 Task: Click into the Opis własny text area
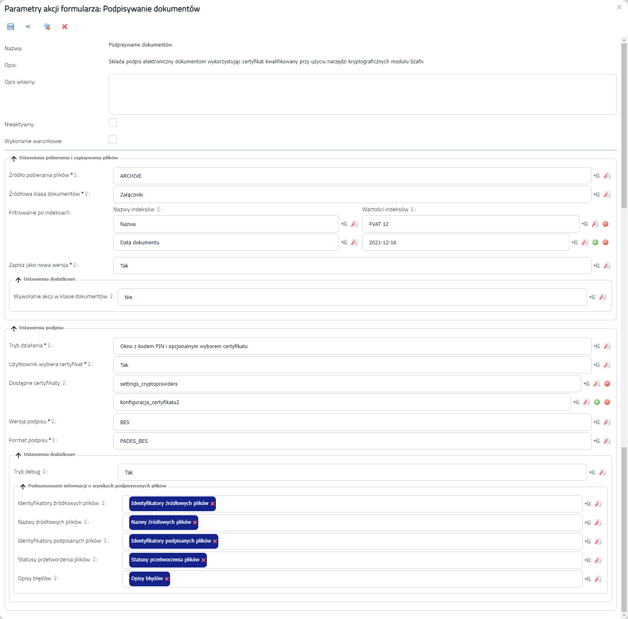[x=362, y=94]
